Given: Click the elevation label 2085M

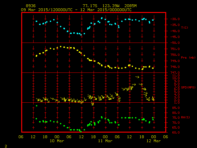Looking at the screenshot, I should point(131,6).
